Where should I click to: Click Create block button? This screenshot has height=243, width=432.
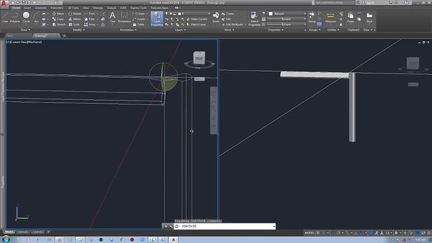228,13
